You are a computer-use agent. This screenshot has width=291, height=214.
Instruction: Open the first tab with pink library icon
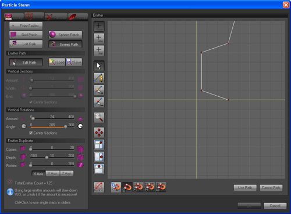(14, 17)
